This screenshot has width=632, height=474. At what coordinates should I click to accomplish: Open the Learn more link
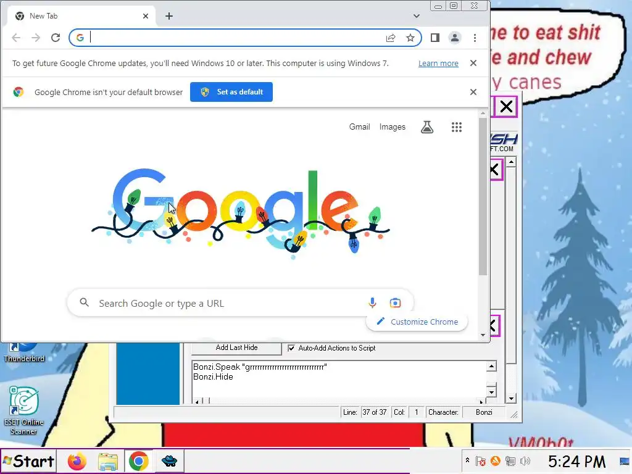[x=438, y=64]
